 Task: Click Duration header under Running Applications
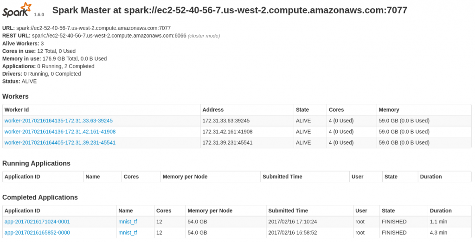[431, 177]
